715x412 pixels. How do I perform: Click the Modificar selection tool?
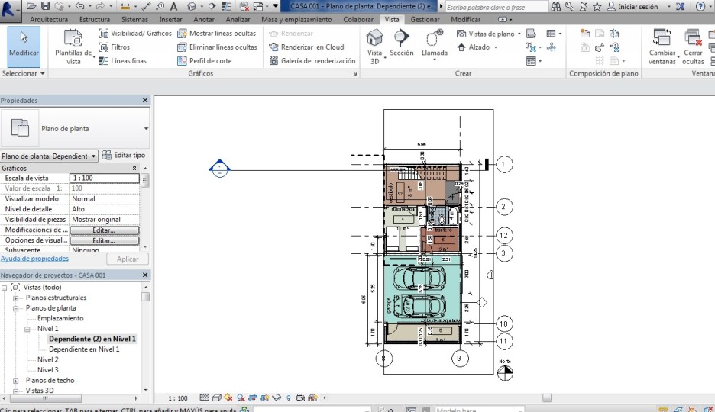pyautogui.click(x=24, y=44)
